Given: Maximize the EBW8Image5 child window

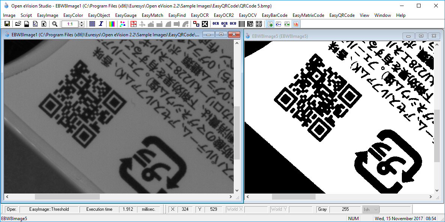Looking at the screenshot, I should pos(421,36).
